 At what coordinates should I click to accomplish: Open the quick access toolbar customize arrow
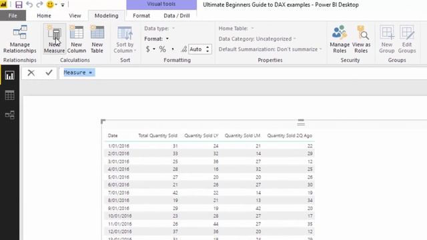62,5
